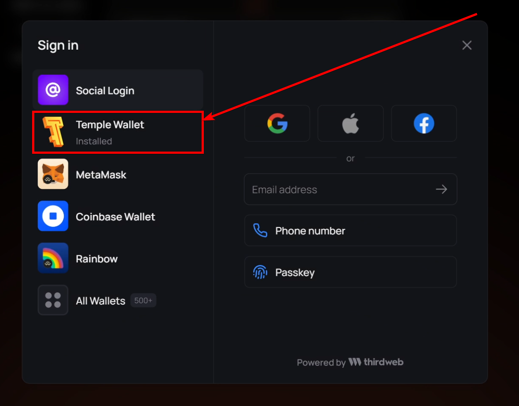The height and width of the screenshot is (406, 519).
Task: Click the All Wallets grid icon
Action: coord(53,300)
